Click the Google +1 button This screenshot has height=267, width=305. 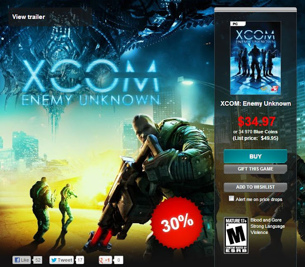106,260
